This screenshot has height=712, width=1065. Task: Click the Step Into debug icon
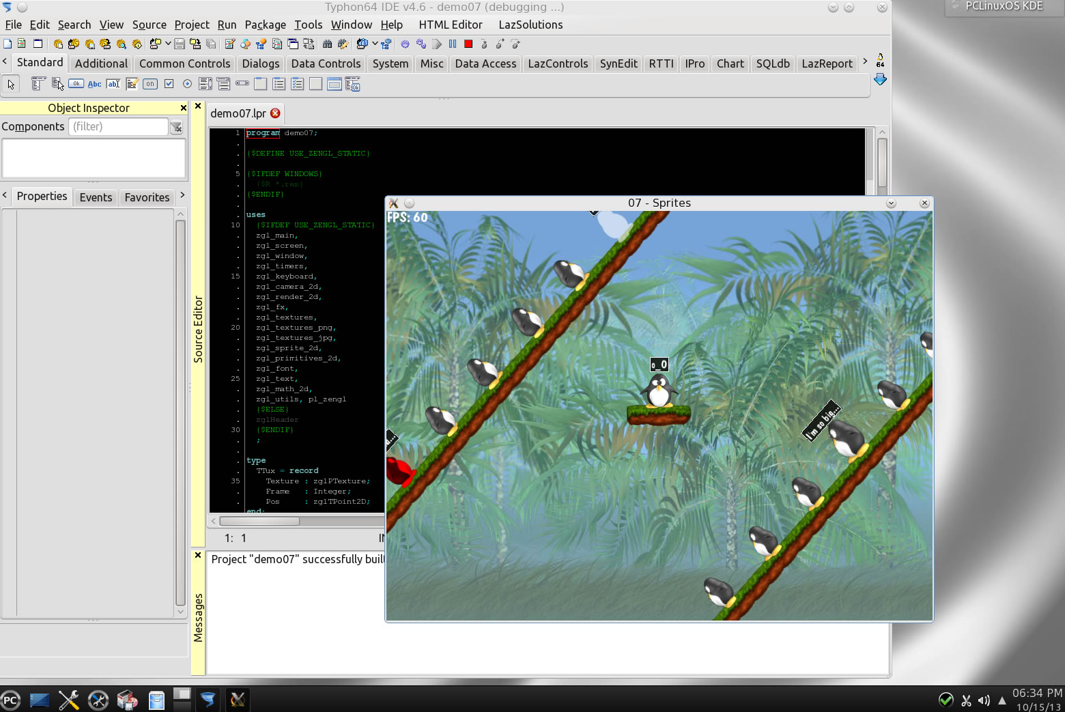click(484, 44)
